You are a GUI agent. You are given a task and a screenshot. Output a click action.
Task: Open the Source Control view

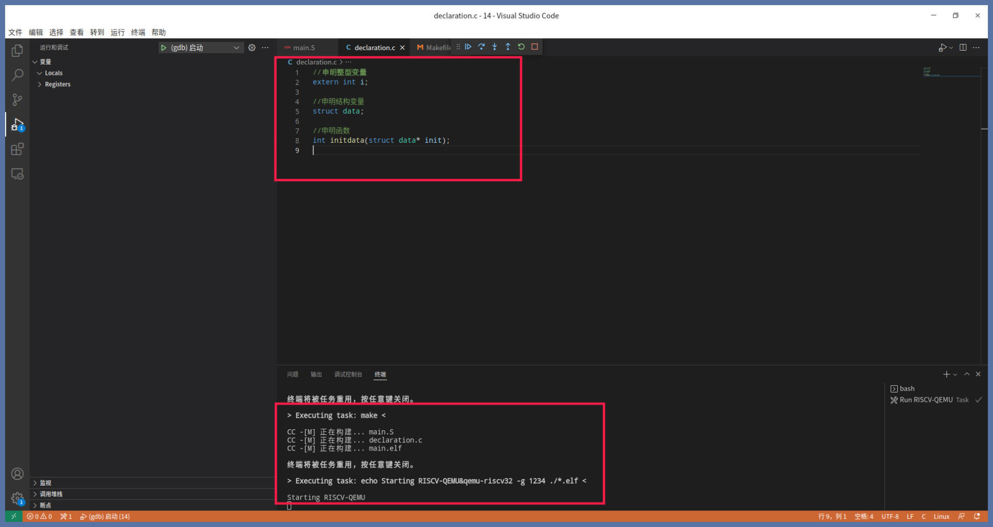17,100
